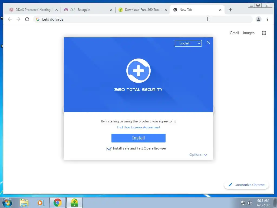Viewport: 277px width, 208px height.
Task: Click the taskbar clock showing 6:13 AM
Action: point(263,203)
